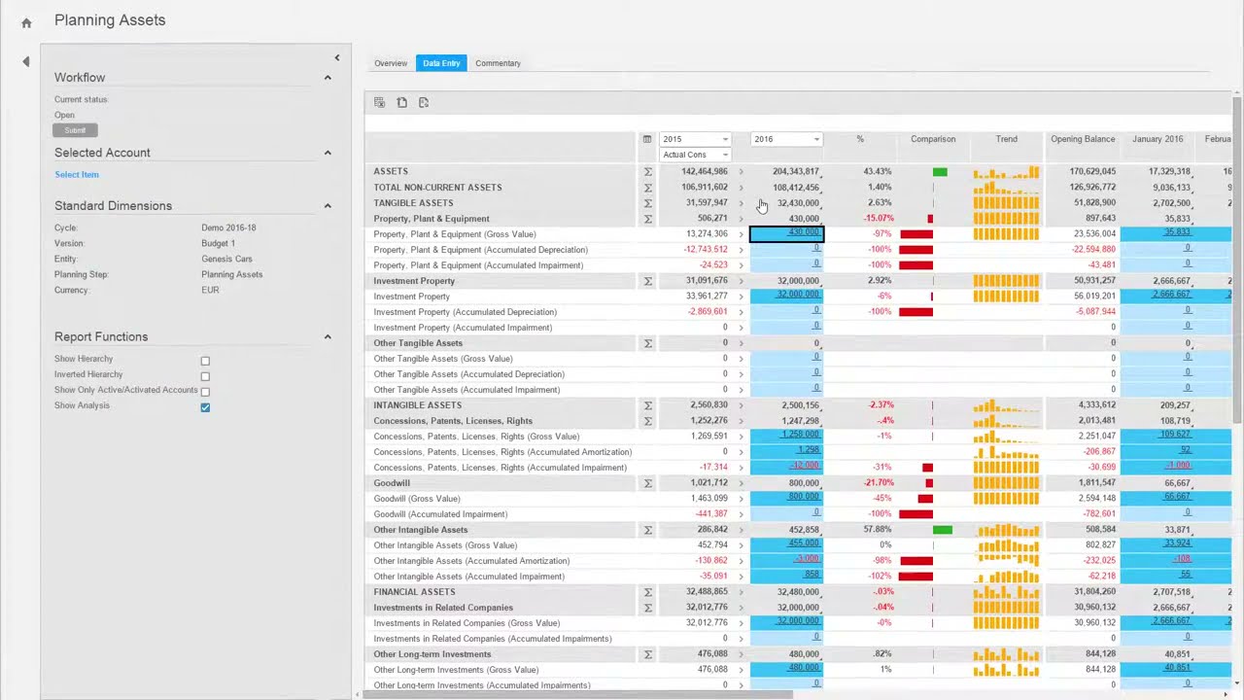Image resolution: width=1244 pixels, height=700 pixels.
Task: Click the sum icon for Investment Property header
Action: 648,281
